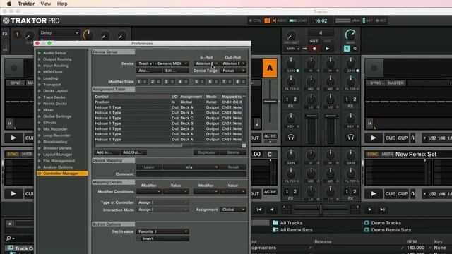Open the Delay effect selector dropdown
Image resolution: width=452 pixels, height=254 pixels.
[x=59, y=33]
